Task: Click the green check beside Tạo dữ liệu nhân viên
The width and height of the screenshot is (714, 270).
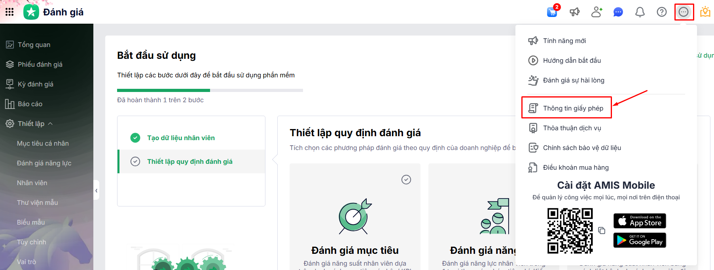Action: click(135, 138)
